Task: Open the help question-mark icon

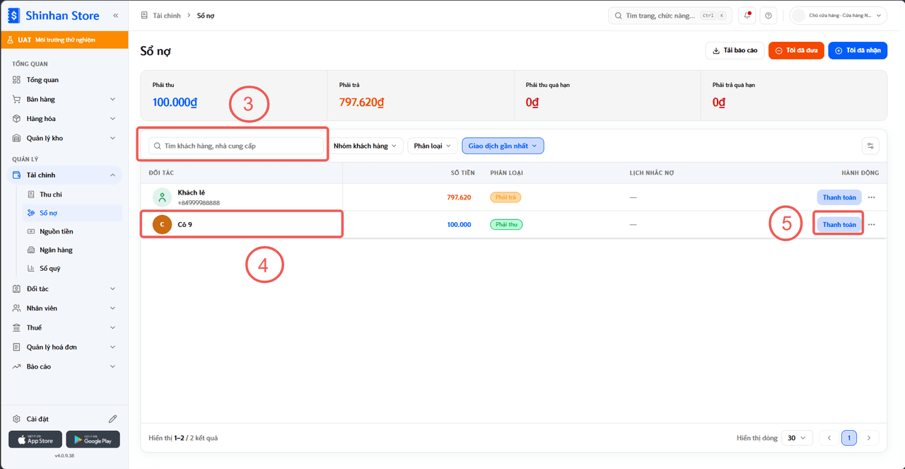Action: pos(769,16)
